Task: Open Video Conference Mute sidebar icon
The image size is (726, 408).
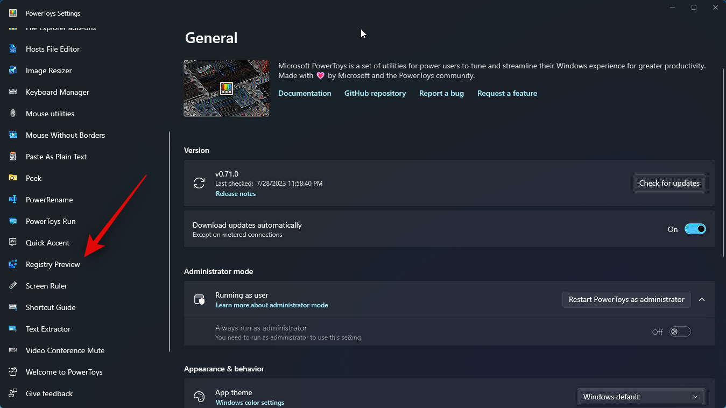Action: click(x=13, y=350)
